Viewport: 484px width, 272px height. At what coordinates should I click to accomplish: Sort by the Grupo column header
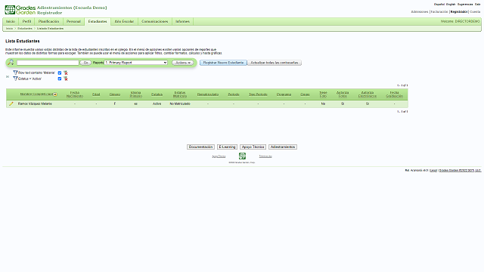[305, 94]
